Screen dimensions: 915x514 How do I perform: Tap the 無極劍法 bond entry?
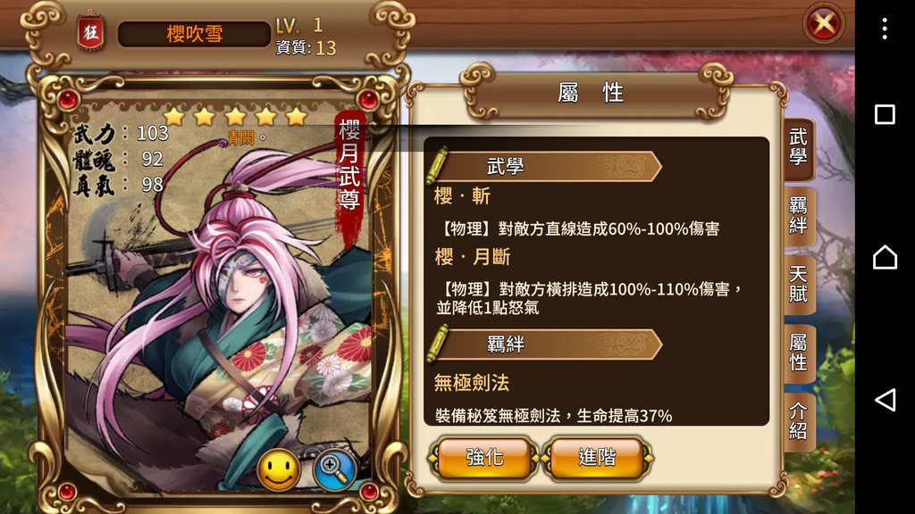click(472, 383)
